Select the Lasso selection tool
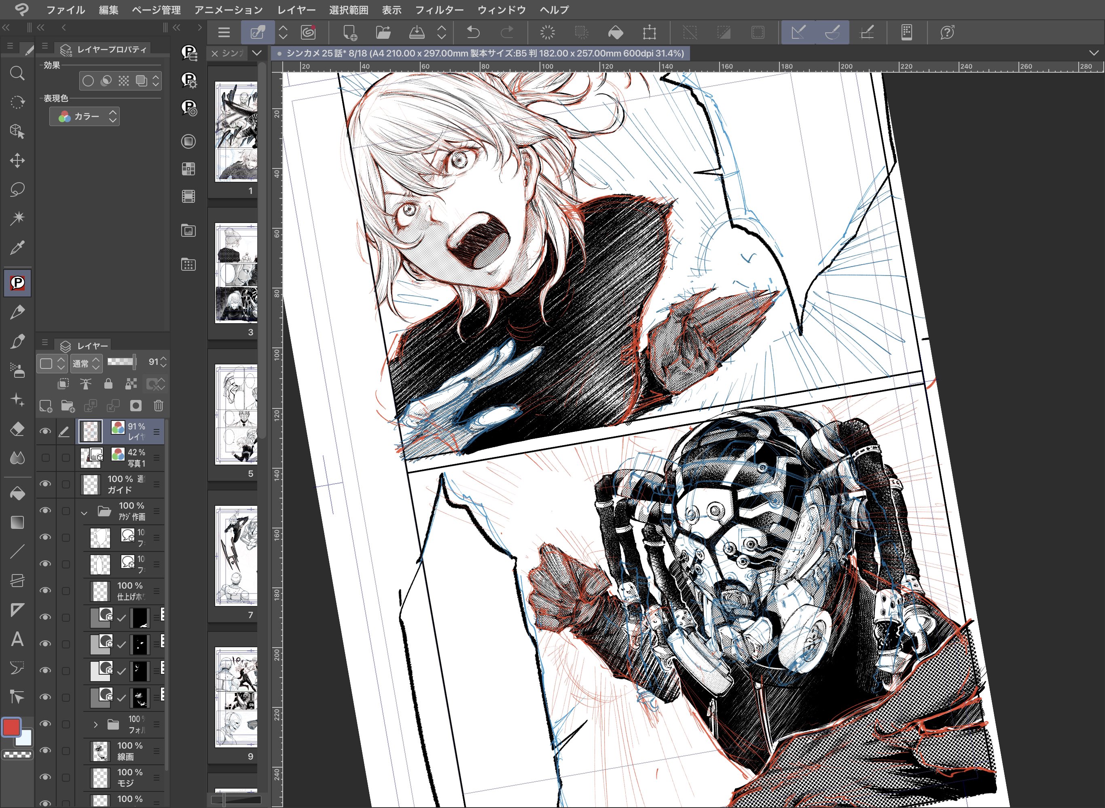1105x808 pixels. pos(17,189)
